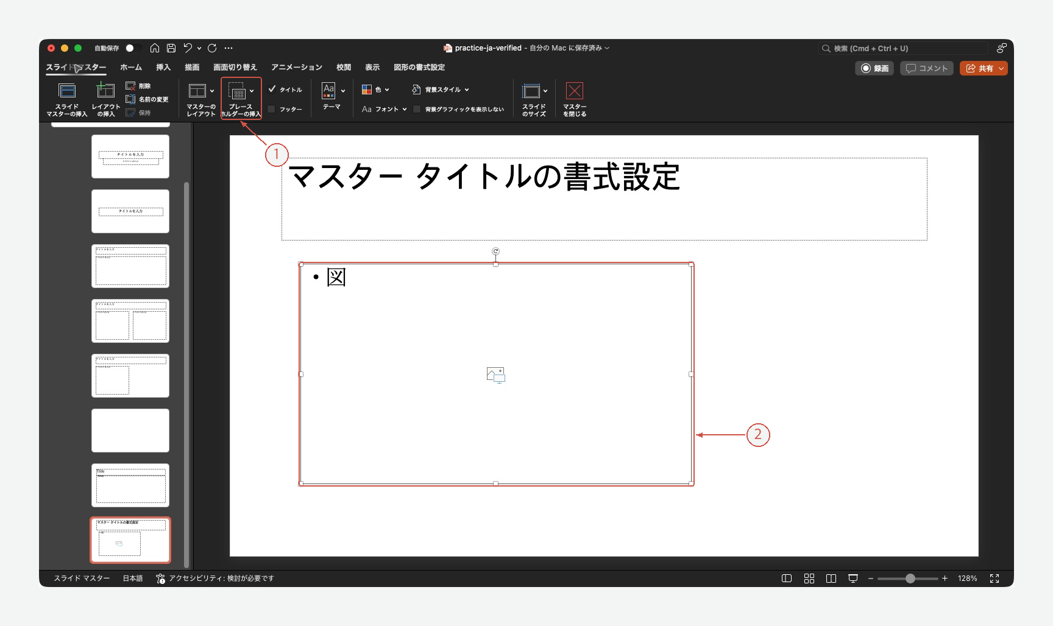Image resolution: width=1053 pixels, height=626 pixels.
Task: Click the Insert Layout icon
Action: coord(105,90)
